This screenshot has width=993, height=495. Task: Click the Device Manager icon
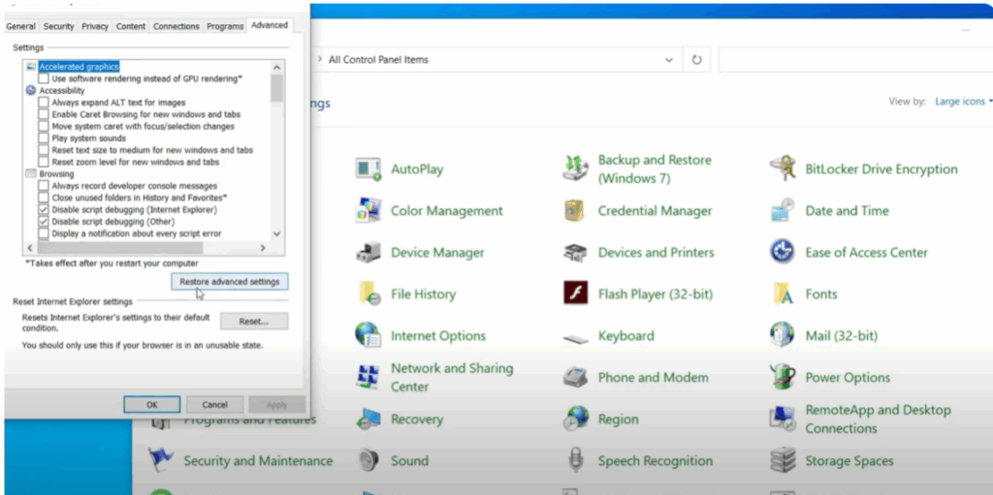(x=368, y=253)
